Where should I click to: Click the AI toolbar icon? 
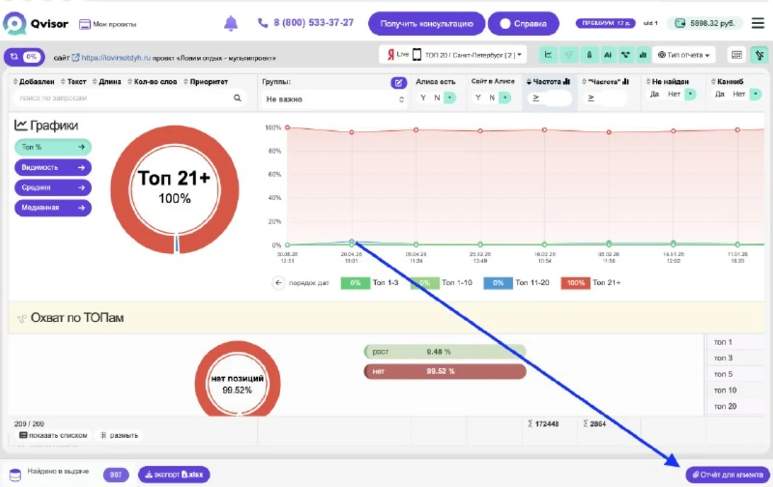point(608,54)
